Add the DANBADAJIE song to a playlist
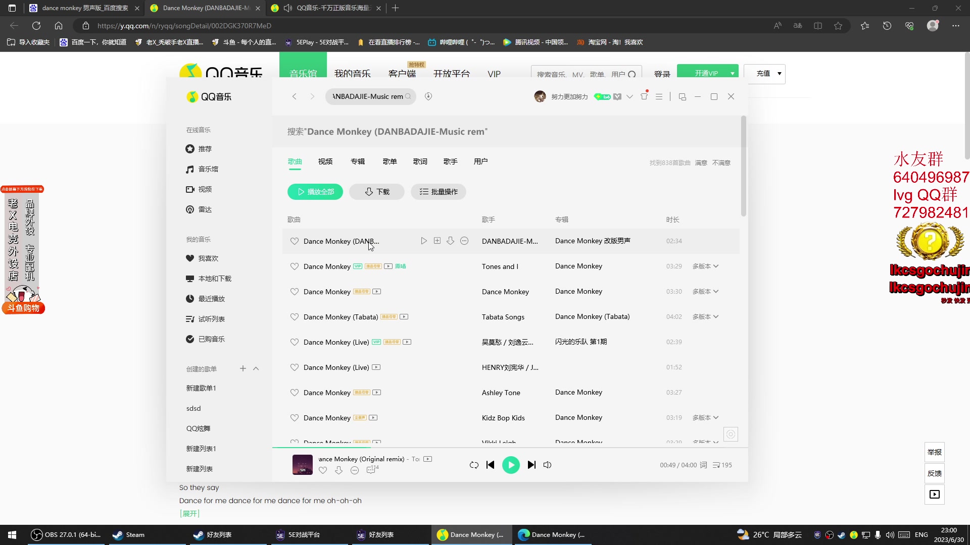 tap(437, 241)
